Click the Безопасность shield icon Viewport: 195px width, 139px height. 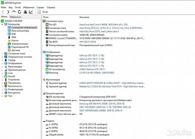[6, 86]
